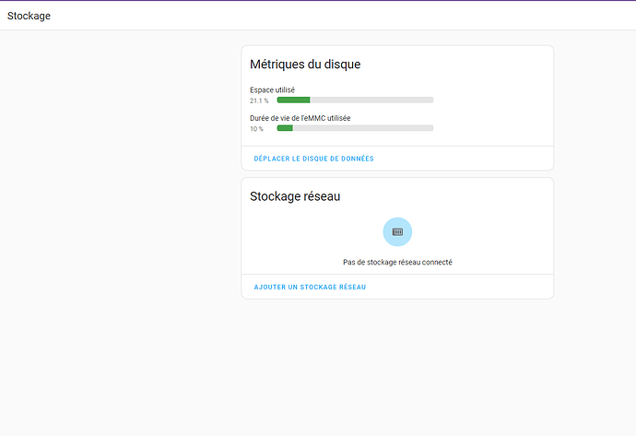Select the Métriques du disque heading
This screenshot has width=636, height=436.
pyautogui.click(x=304, y=65)
